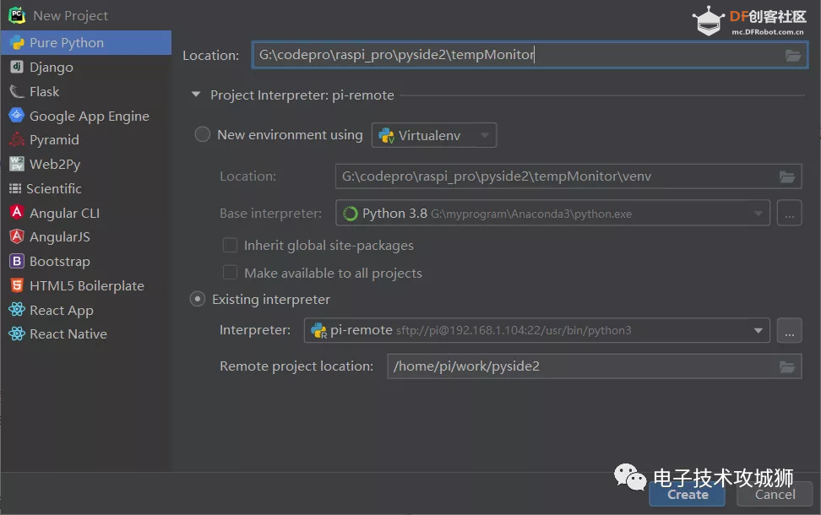This screenshot has height=515, width=821.
Task: Enable Inherit global site-packages checkbox
Action: click(x=230, y=245)
